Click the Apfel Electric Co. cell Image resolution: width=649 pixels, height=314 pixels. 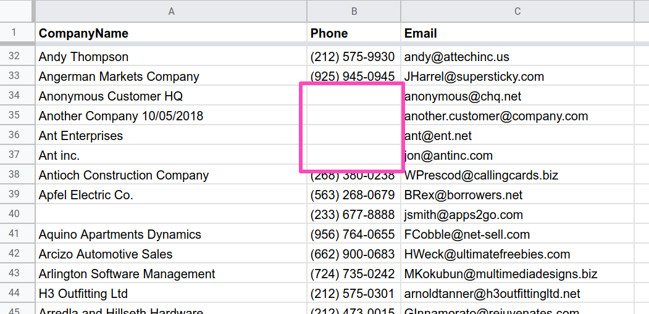click(171, 195)
